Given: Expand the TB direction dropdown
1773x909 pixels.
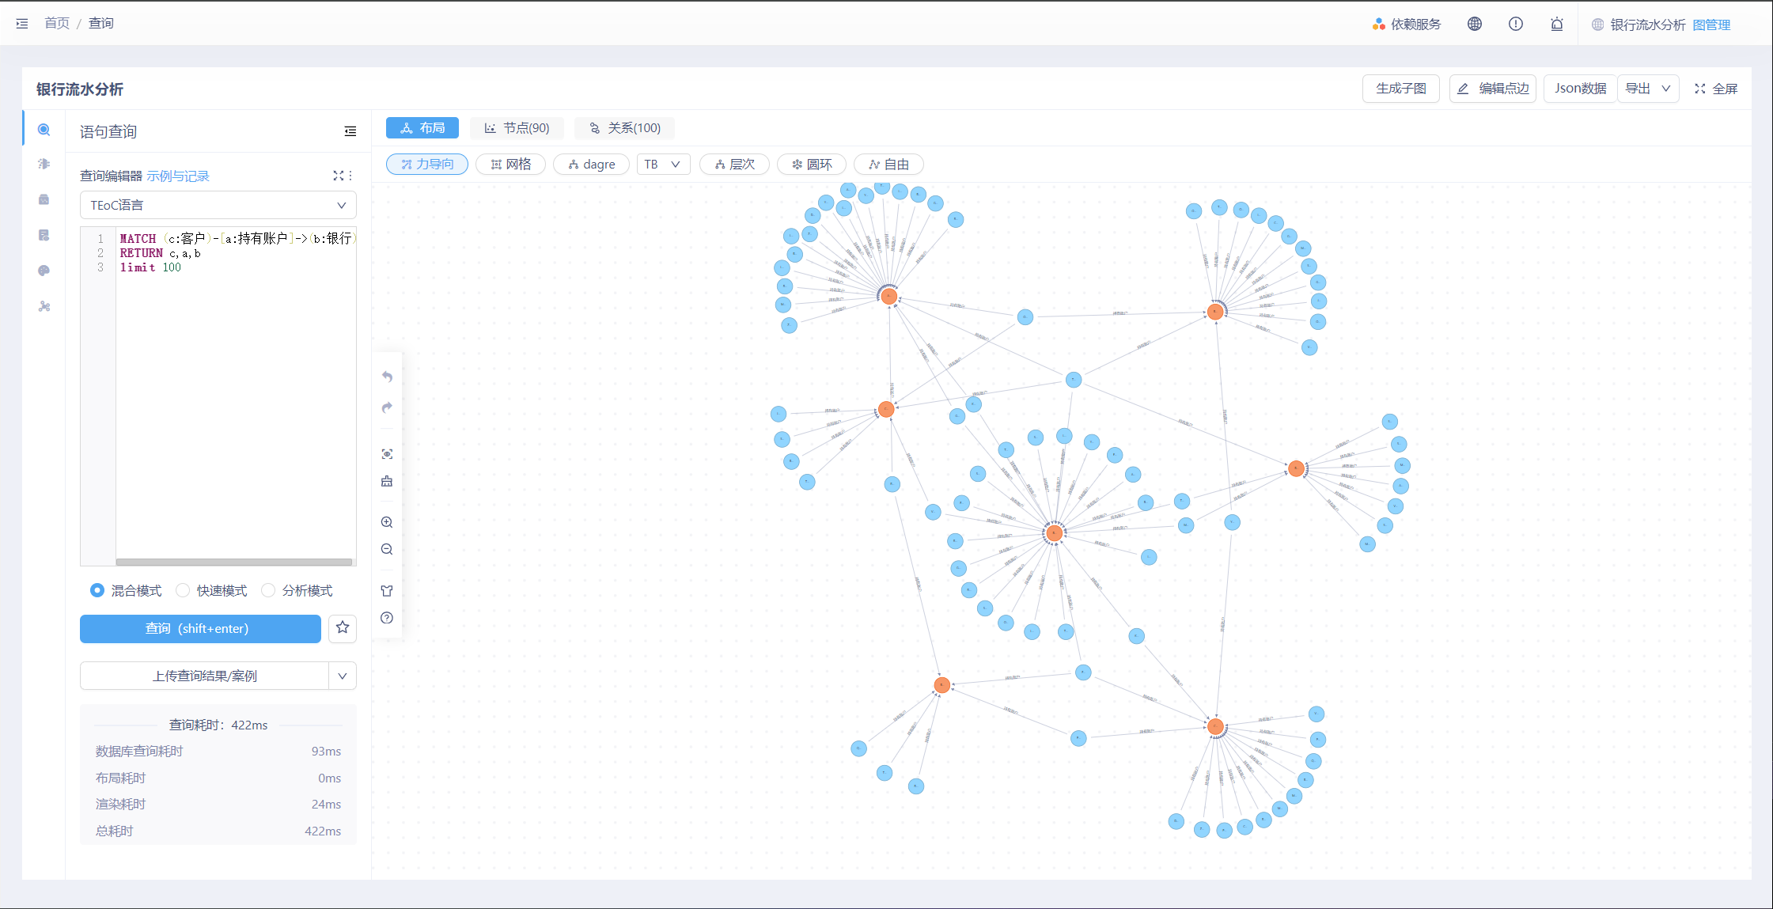Looking at the screenshot, I should [x=663, y=164].
